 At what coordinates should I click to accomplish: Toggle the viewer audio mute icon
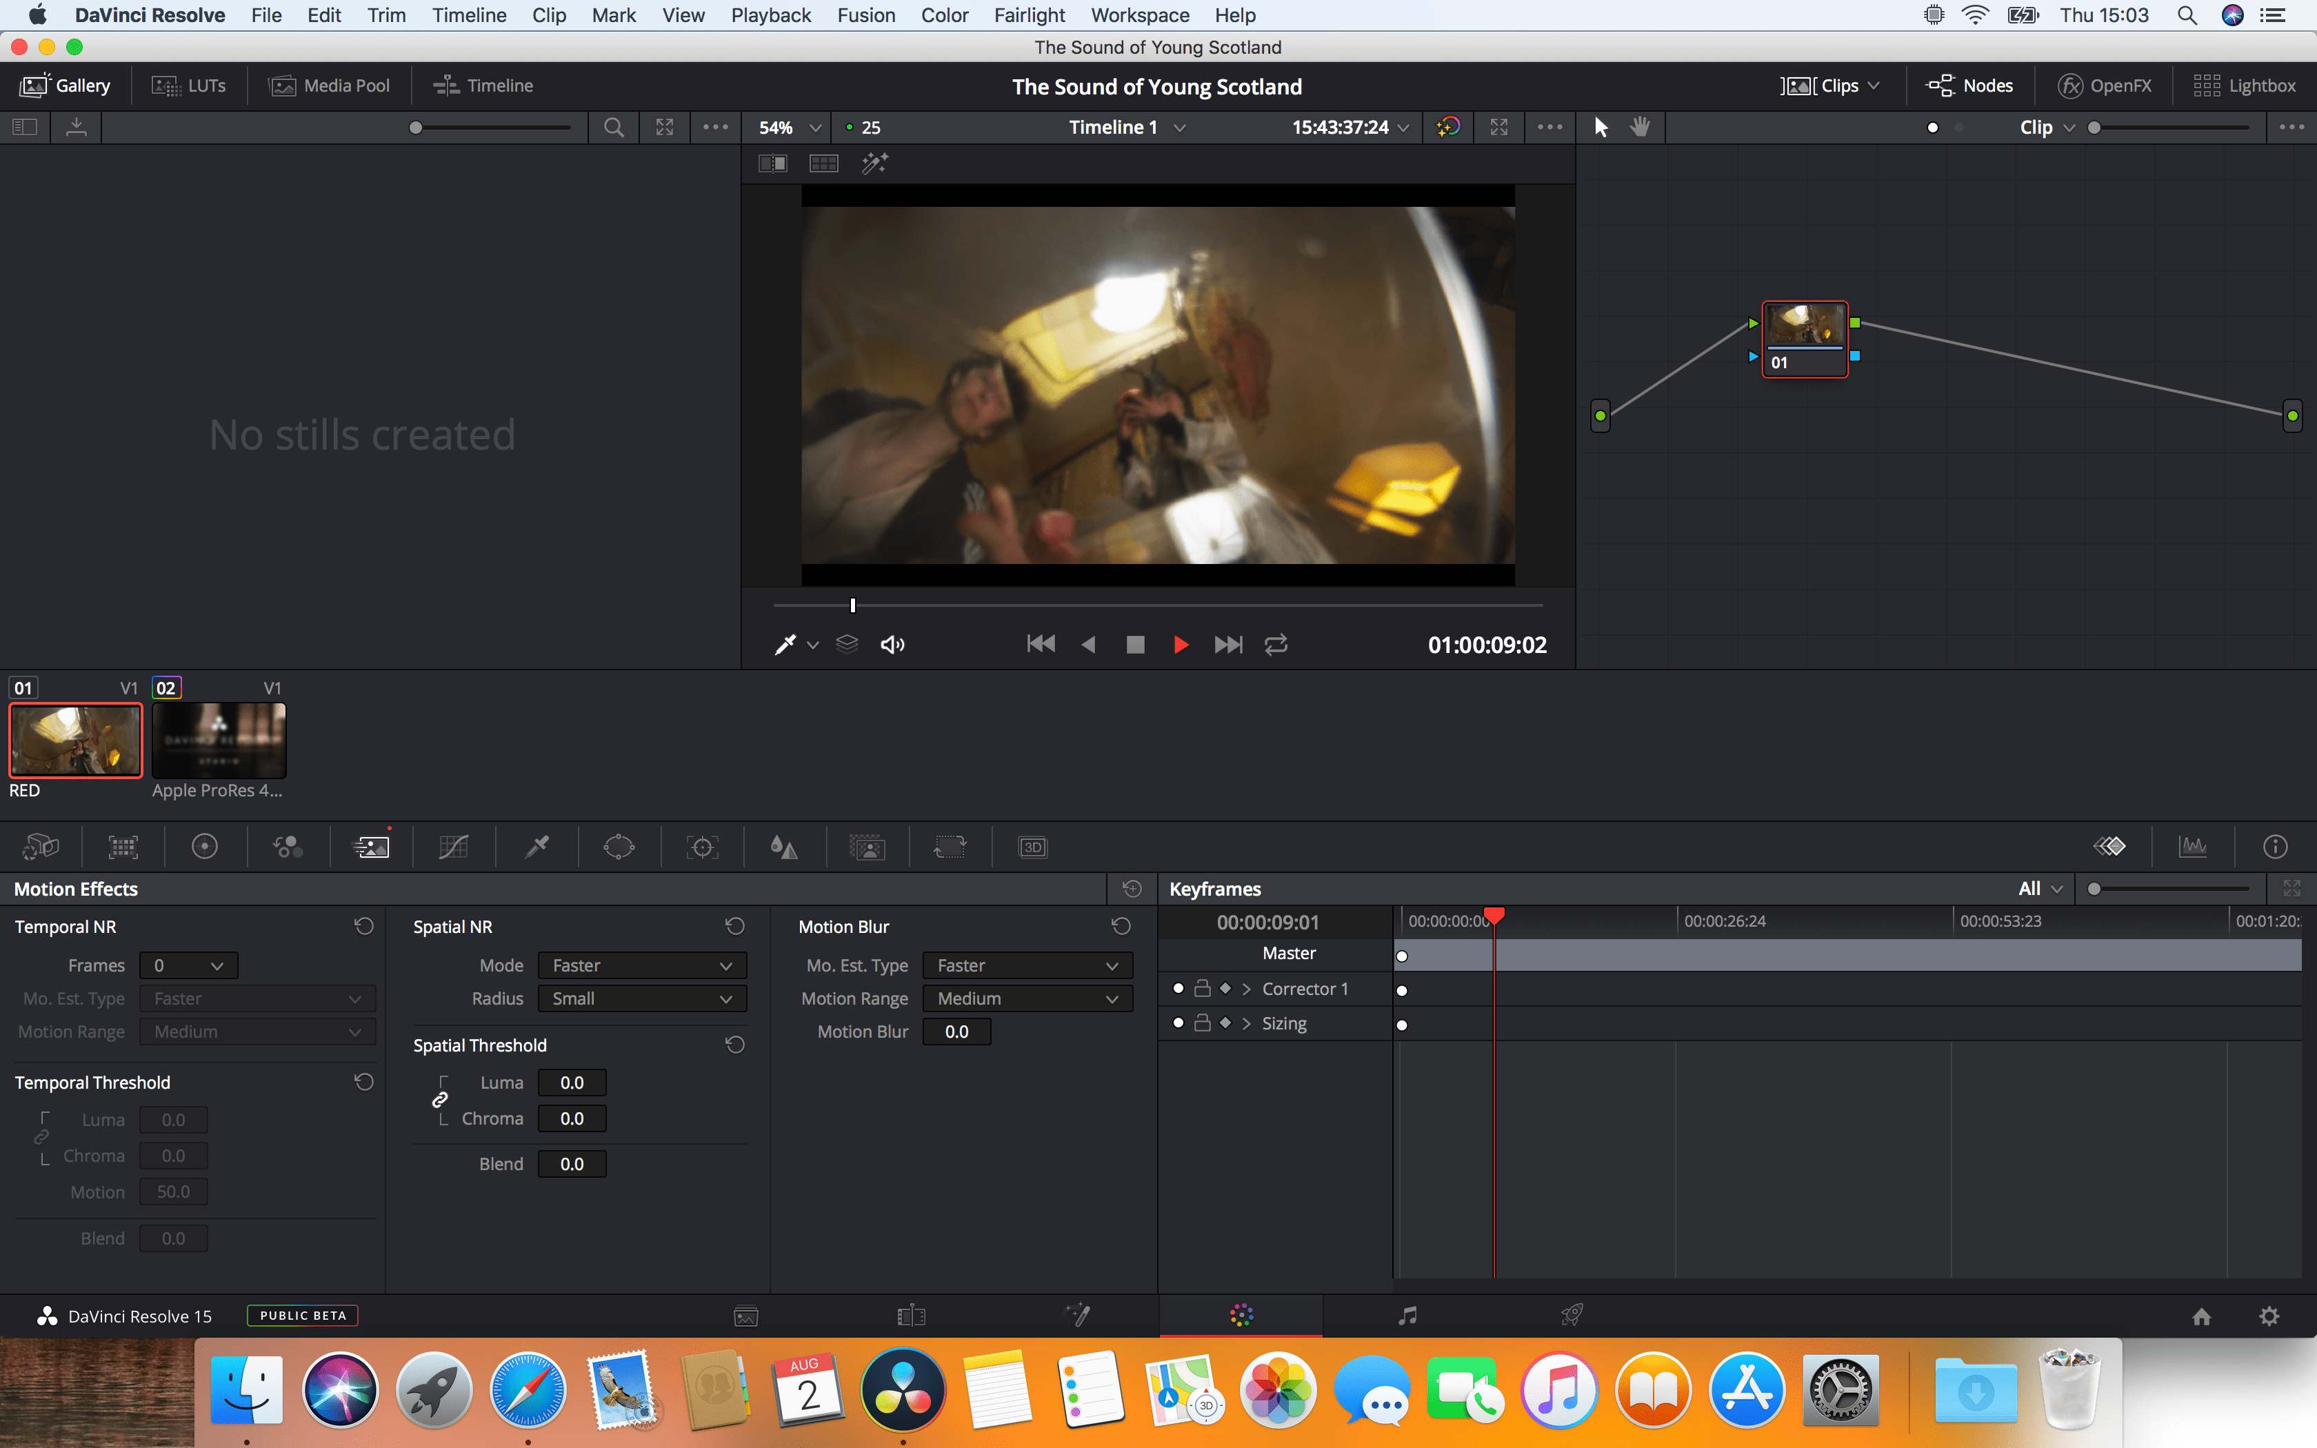[x=892, y=645]
